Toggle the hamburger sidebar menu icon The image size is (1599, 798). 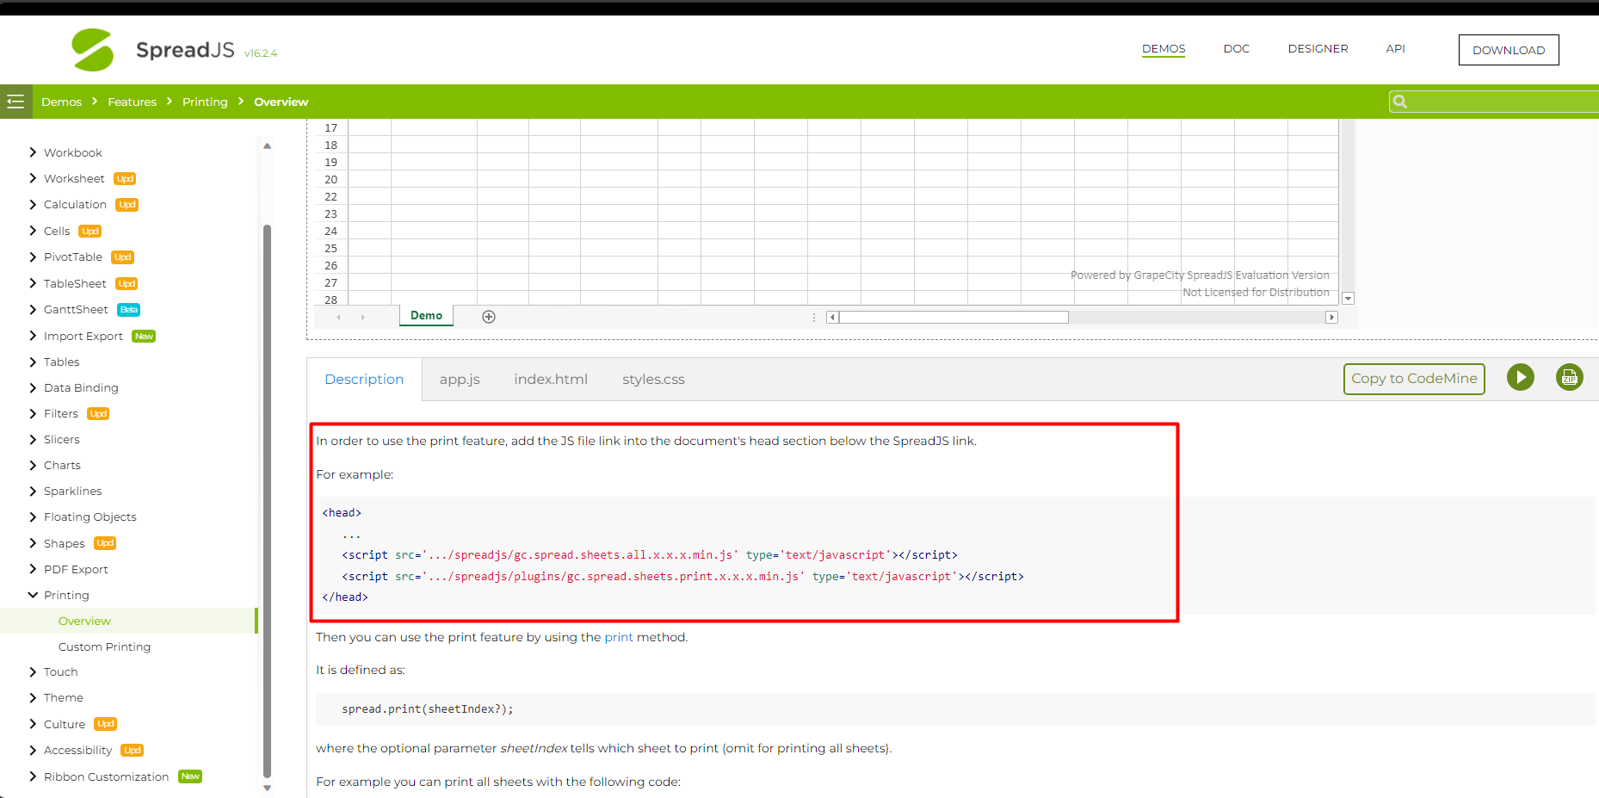coord(15,102)
